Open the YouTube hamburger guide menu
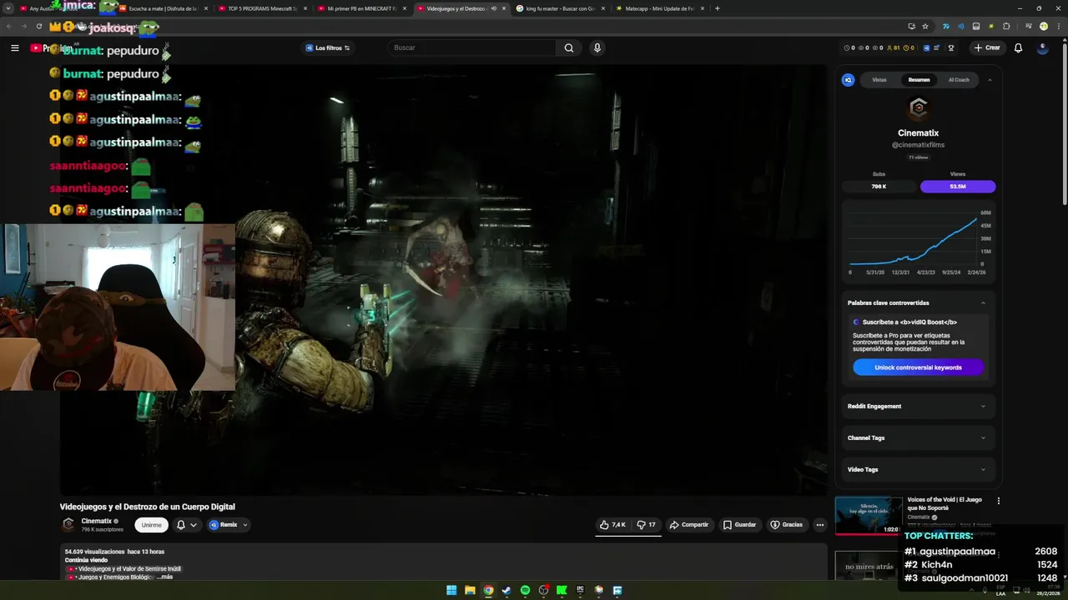Image resolution: width=1068 pixels, height=600 pixels. coord(14,47)
